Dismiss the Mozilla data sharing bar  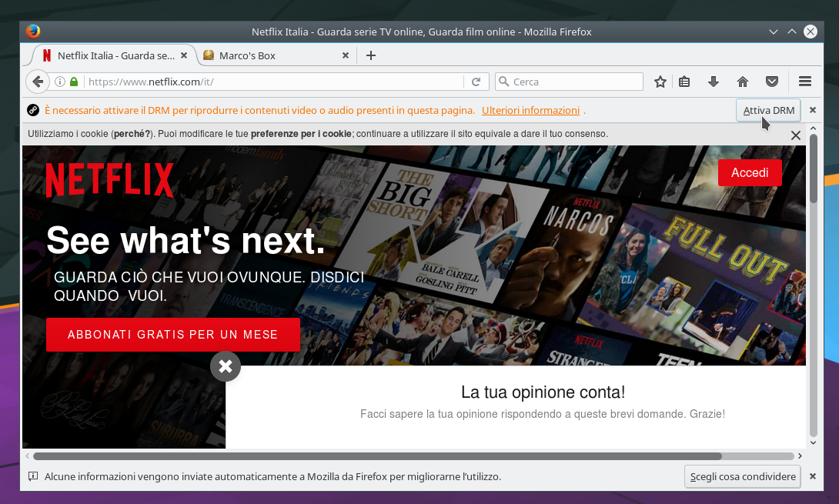point(813,476)
